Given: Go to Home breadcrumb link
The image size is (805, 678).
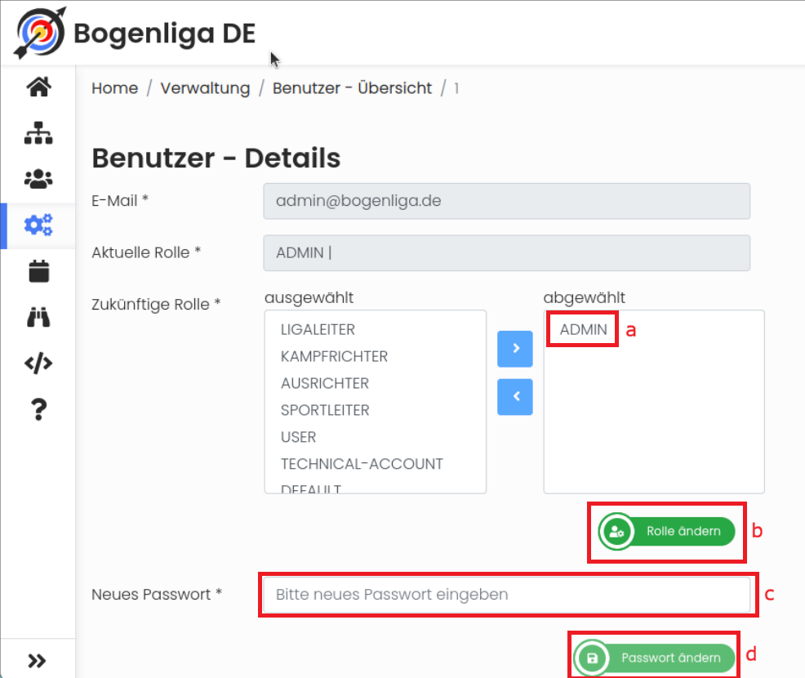Looking at the screenshot, I should pos(114,88).
